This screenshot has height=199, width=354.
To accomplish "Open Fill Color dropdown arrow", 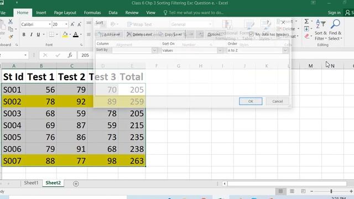I will (70, 34).
